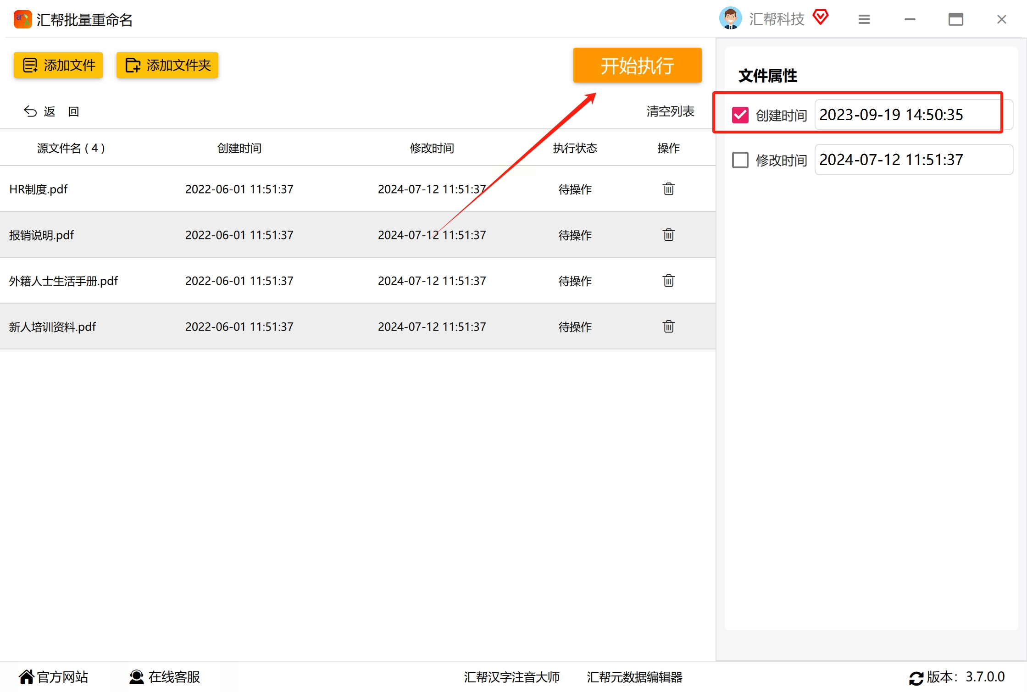Remove 外籍人士生活手册.pdf using trash icon
Viewport: 1027px width, 692px height.
(668, 281)
